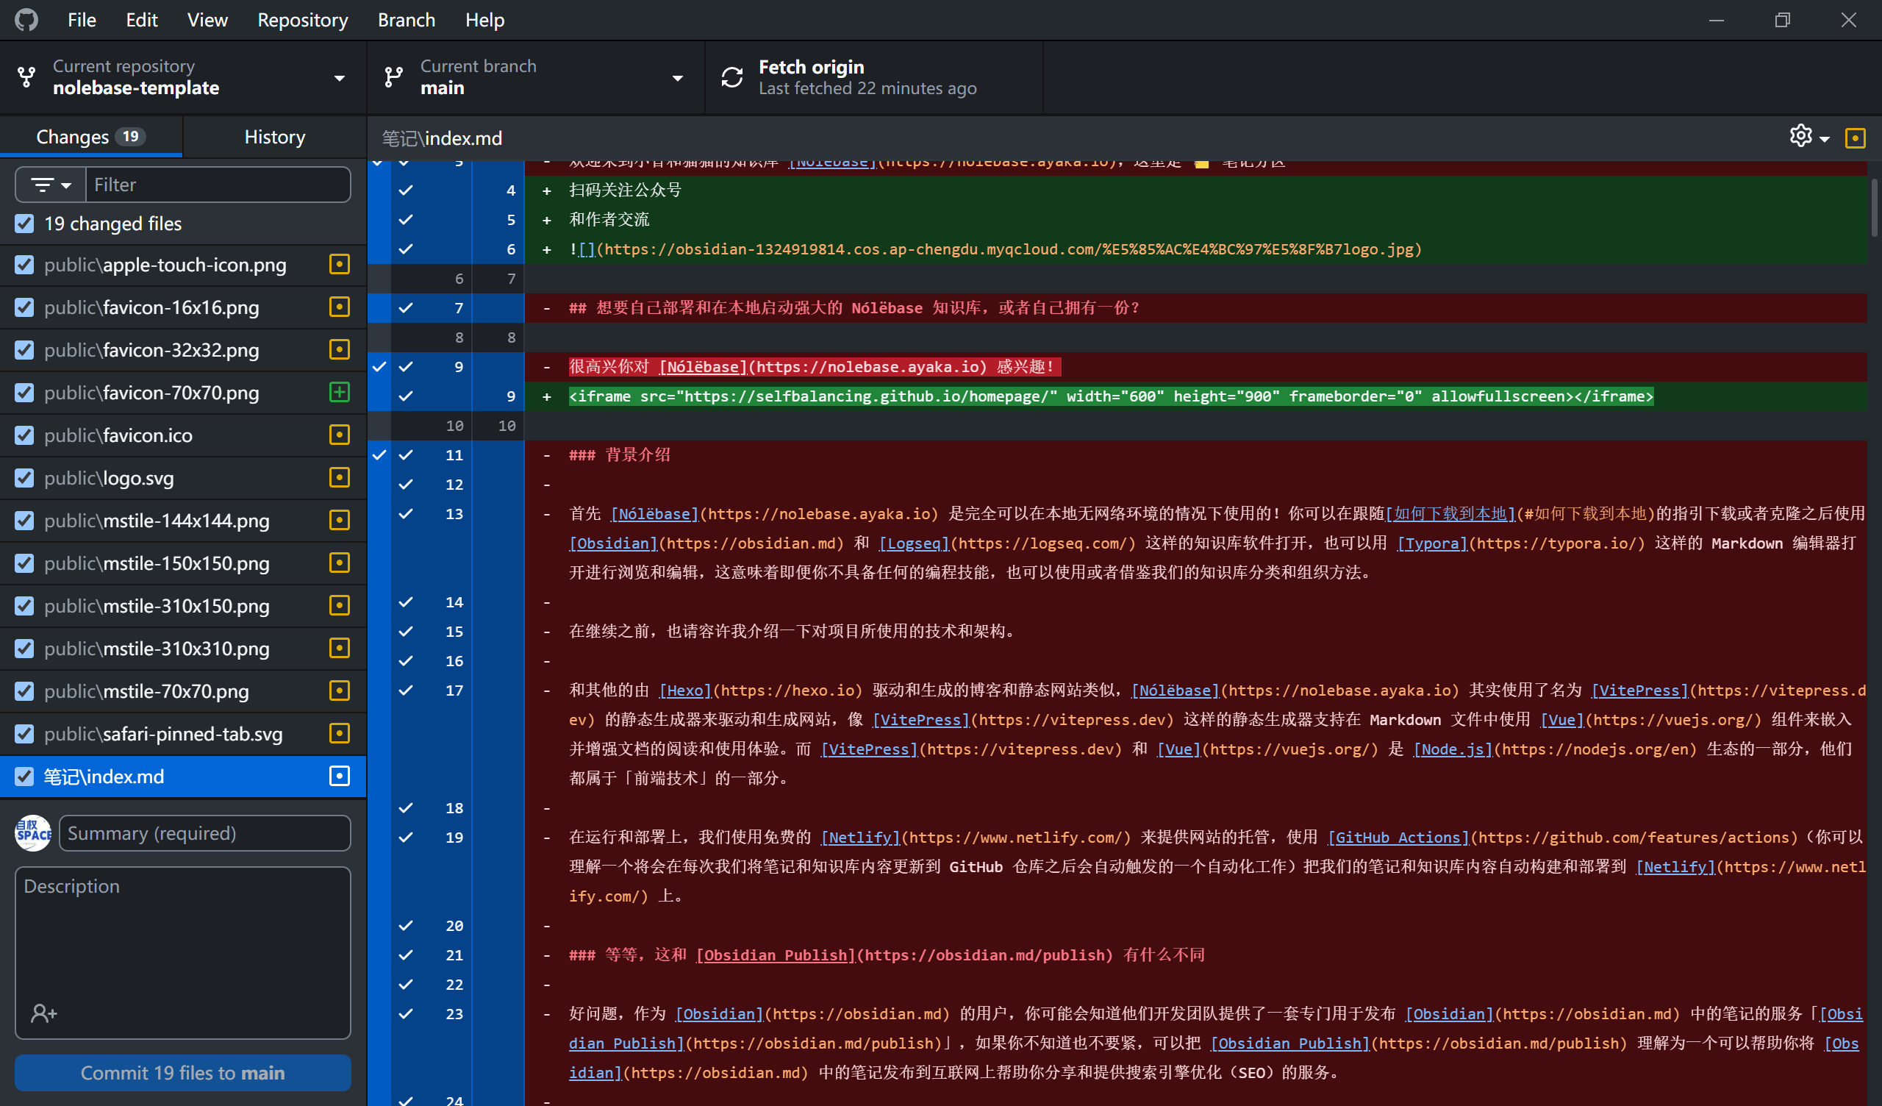Open filter options dropdown arrow
Image resolution: width=1882 pixels, height=1106 pixels.
pyautogui.click(x=66, y=185)
